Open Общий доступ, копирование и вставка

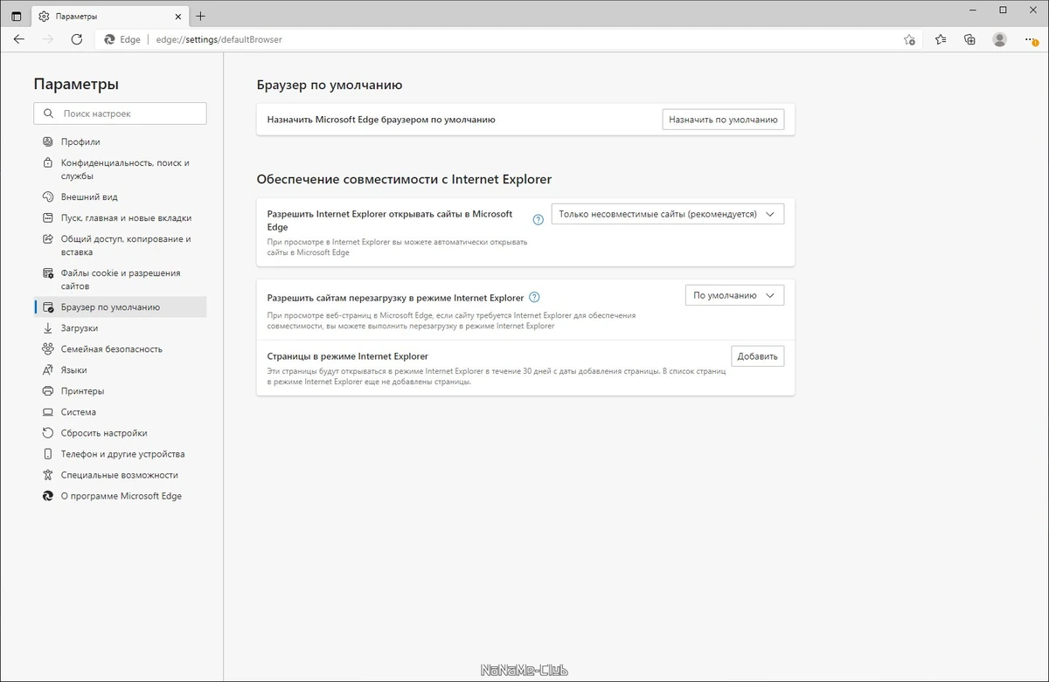click(x=120, y=245)
